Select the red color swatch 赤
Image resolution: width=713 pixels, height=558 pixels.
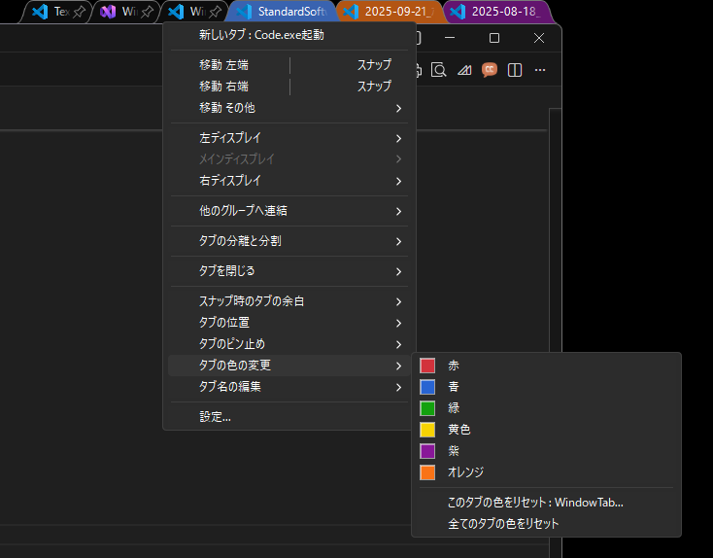pyautogui.click(x=427, y=366)
